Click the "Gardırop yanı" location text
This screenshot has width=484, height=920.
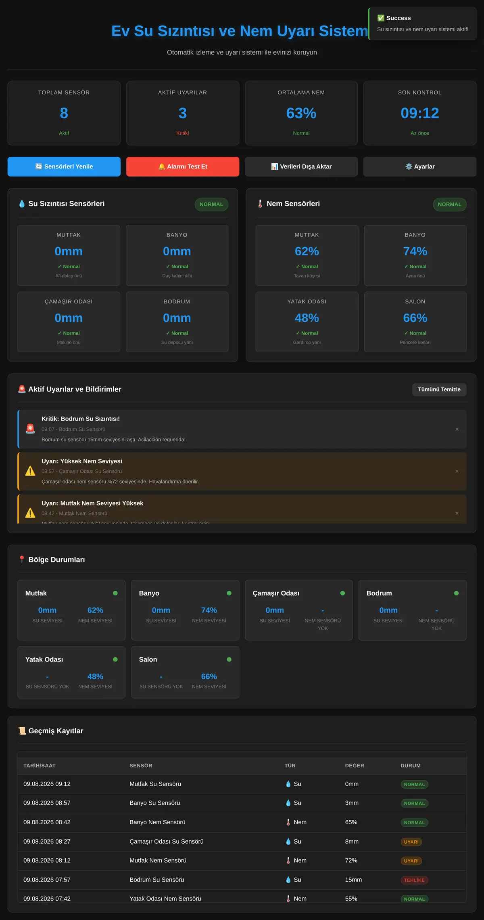click(x=307, y=342)
